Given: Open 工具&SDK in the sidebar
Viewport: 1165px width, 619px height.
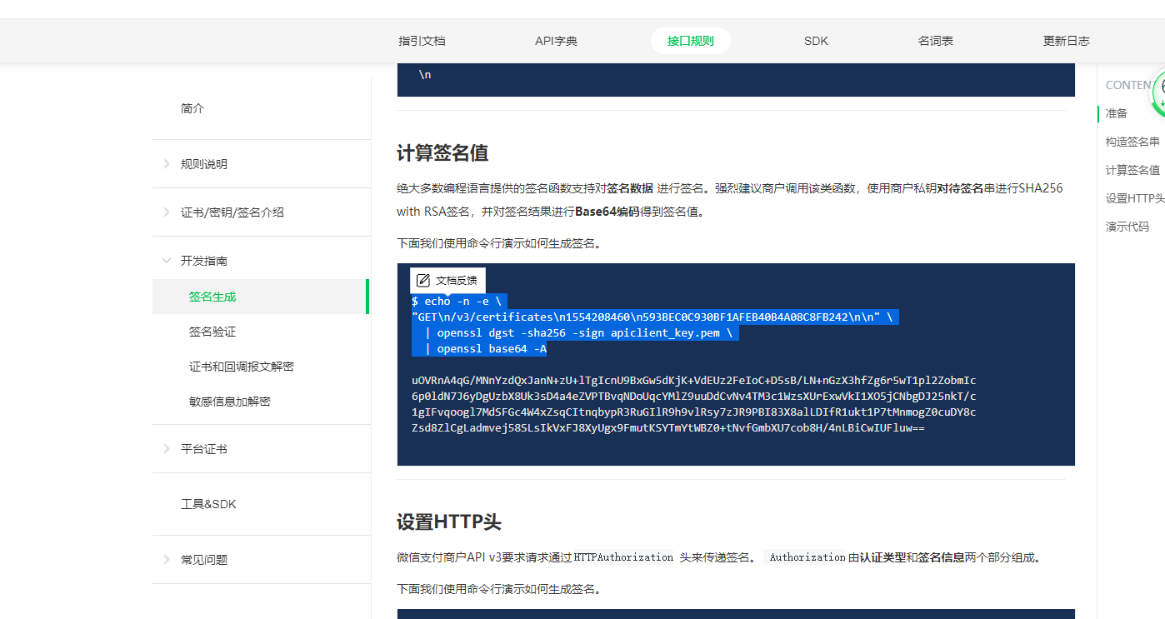Looking at the screenshot, I should coord(208,504).
